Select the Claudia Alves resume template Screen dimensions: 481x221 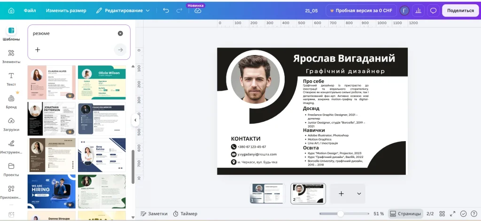point(52,82)
